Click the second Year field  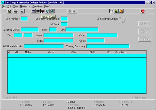(x=28, y=35)
